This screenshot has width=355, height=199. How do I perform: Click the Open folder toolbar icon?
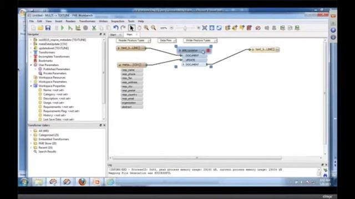pyautogui.click(x=40, y=28)
